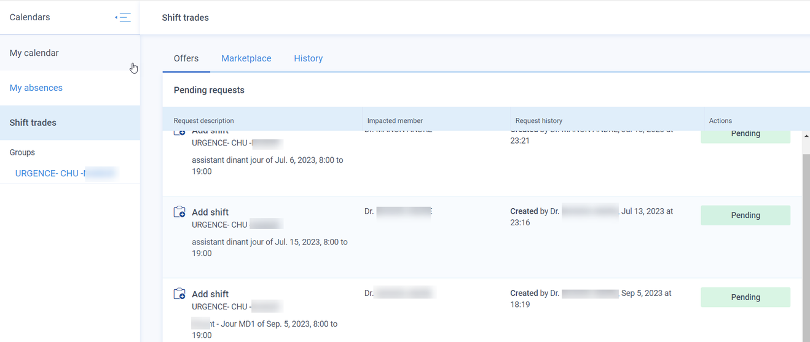Switch to the History tab

point(309,58)
